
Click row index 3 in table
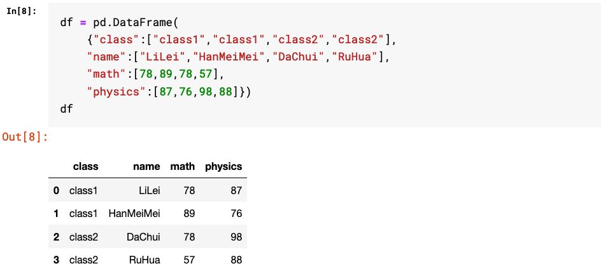56,260
